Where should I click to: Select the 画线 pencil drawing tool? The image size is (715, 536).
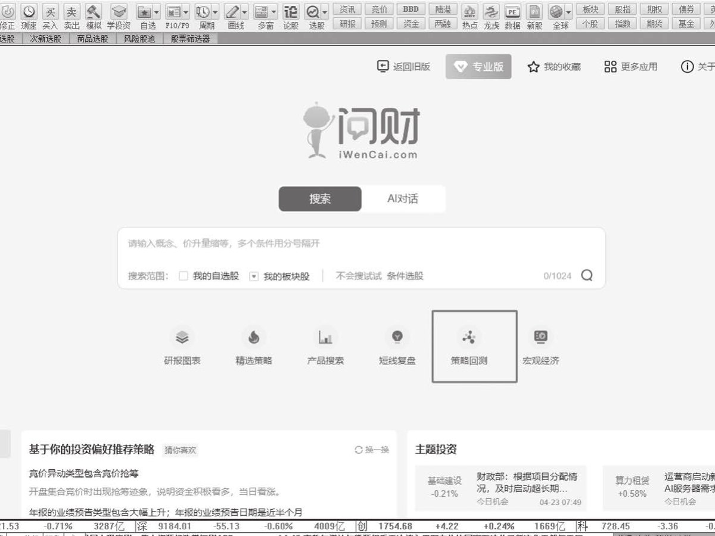(x=232, y=11)
